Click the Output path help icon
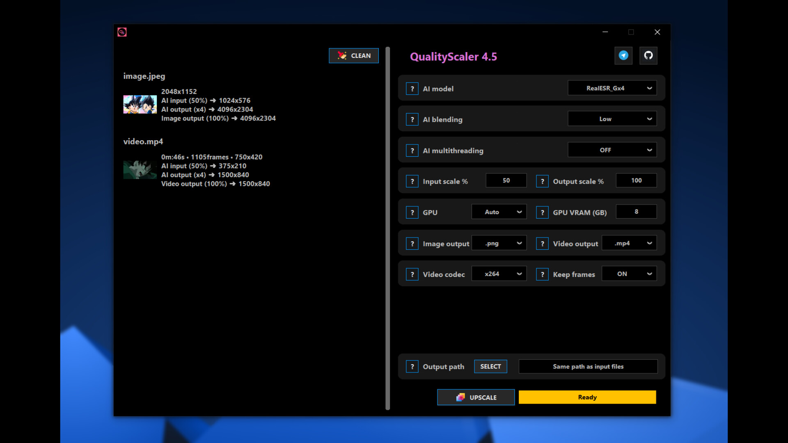The image size is (788, 443). click(x=412, y=367)
